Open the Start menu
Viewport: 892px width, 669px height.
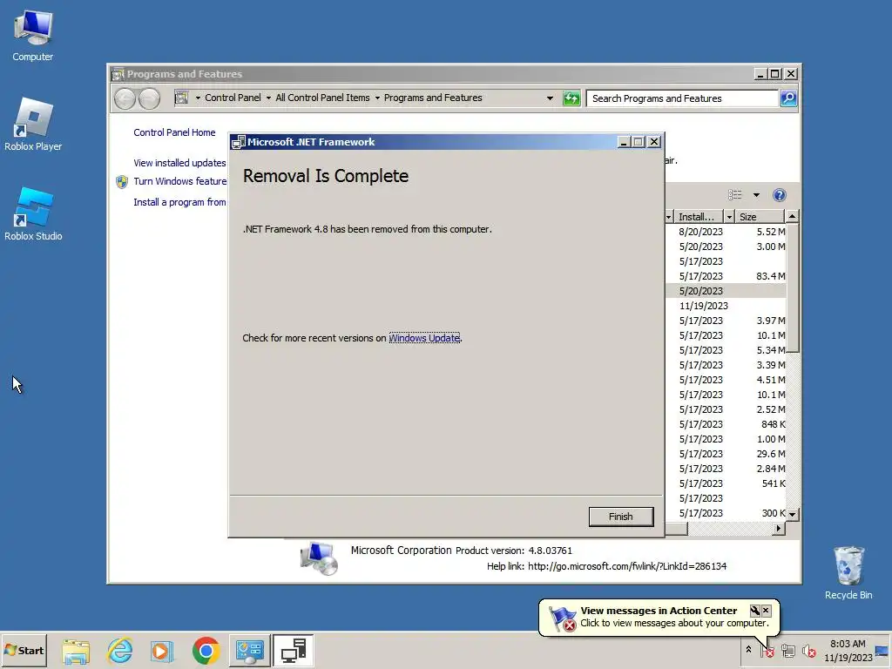point(24,650)
